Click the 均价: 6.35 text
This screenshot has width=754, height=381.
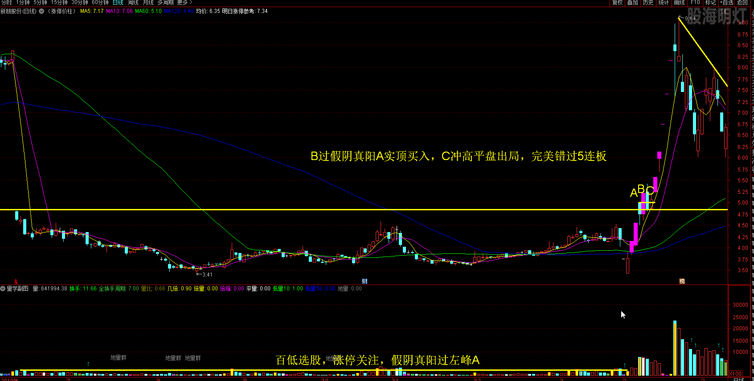pyautogui.click(x=208, y=11)
